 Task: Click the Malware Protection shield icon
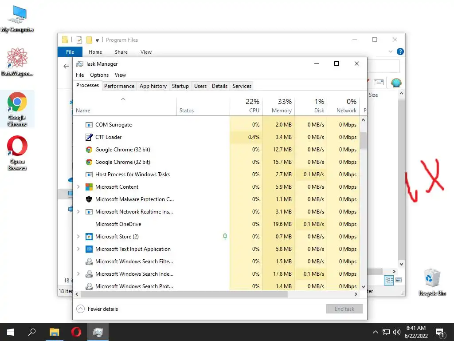tap(89, 199)
